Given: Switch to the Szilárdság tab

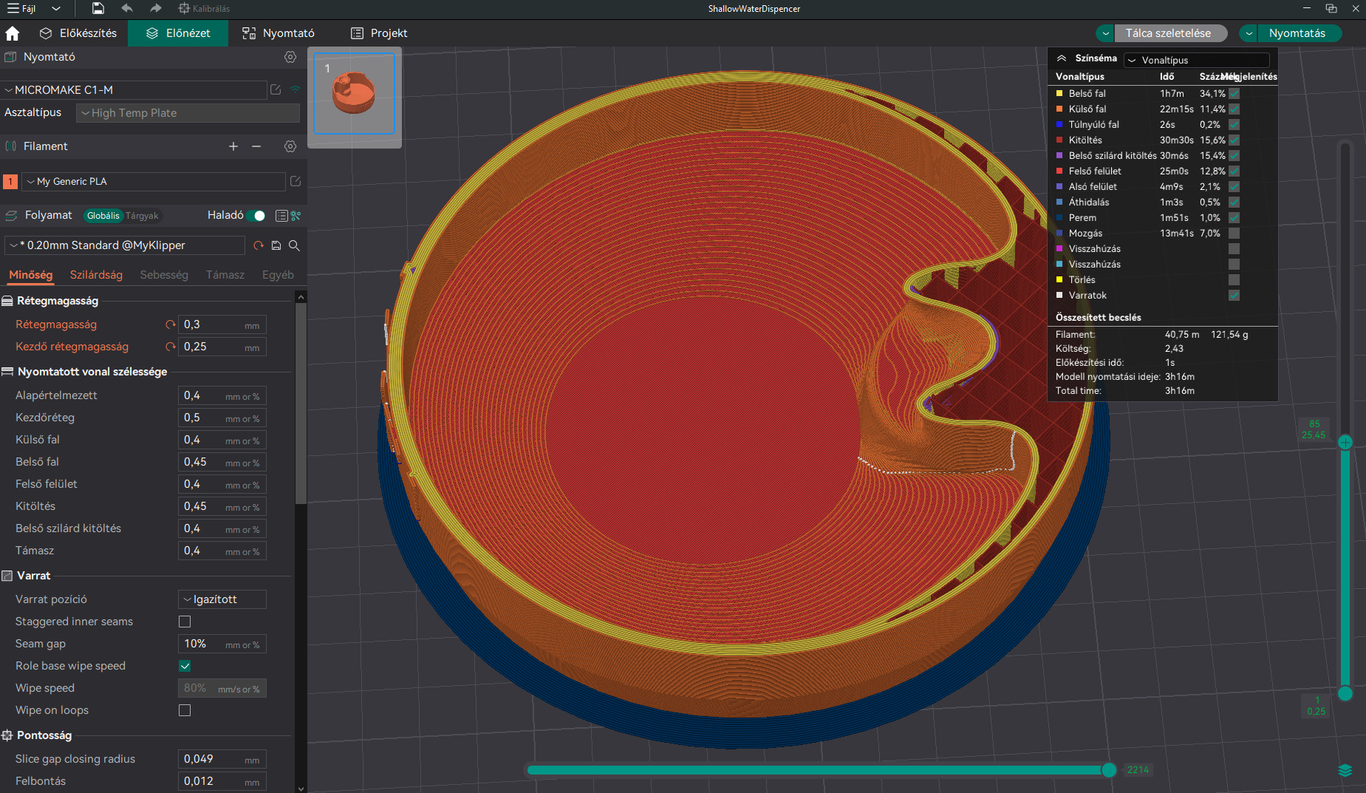Looking at the screenshot, I should coord(96,274).
